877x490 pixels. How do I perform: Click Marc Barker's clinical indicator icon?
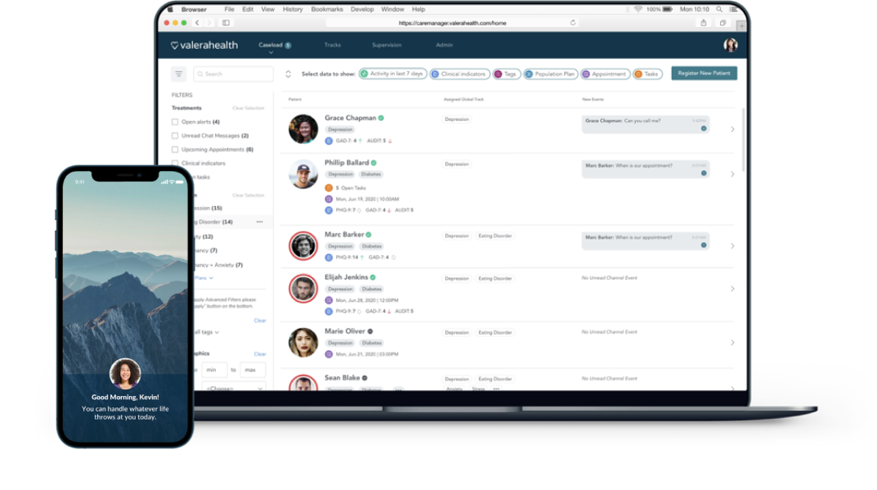click(329, 258)
